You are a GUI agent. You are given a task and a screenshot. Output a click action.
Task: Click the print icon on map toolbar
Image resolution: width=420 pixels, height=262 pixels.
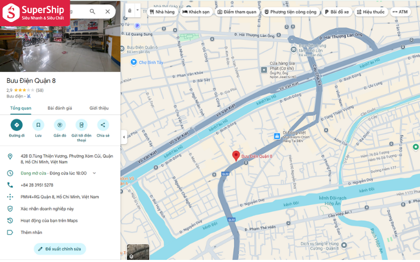point(130,10)
